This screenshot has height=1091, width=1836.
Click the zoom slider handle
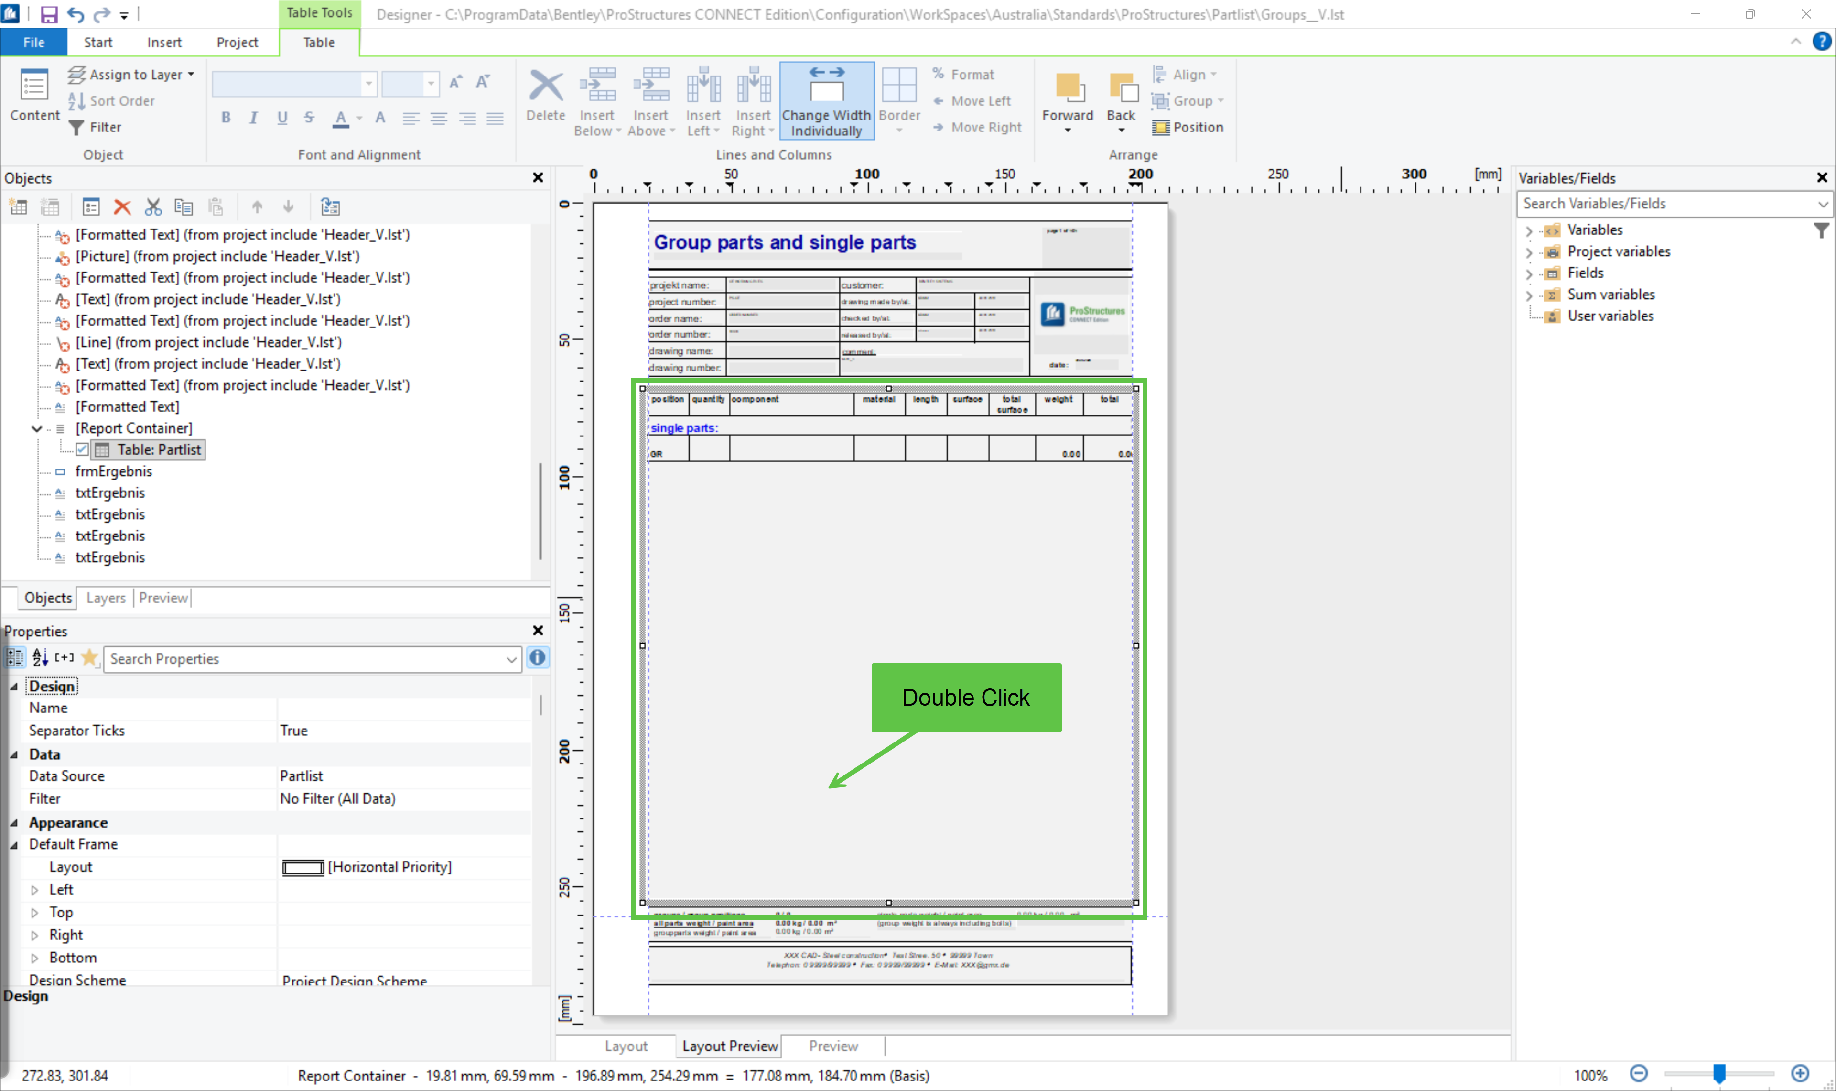tap(1719, 1074)
